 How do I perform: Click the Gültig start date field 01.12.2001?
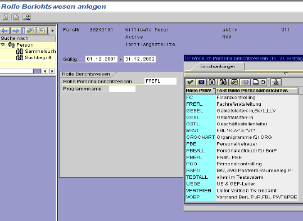pos(101,59)
